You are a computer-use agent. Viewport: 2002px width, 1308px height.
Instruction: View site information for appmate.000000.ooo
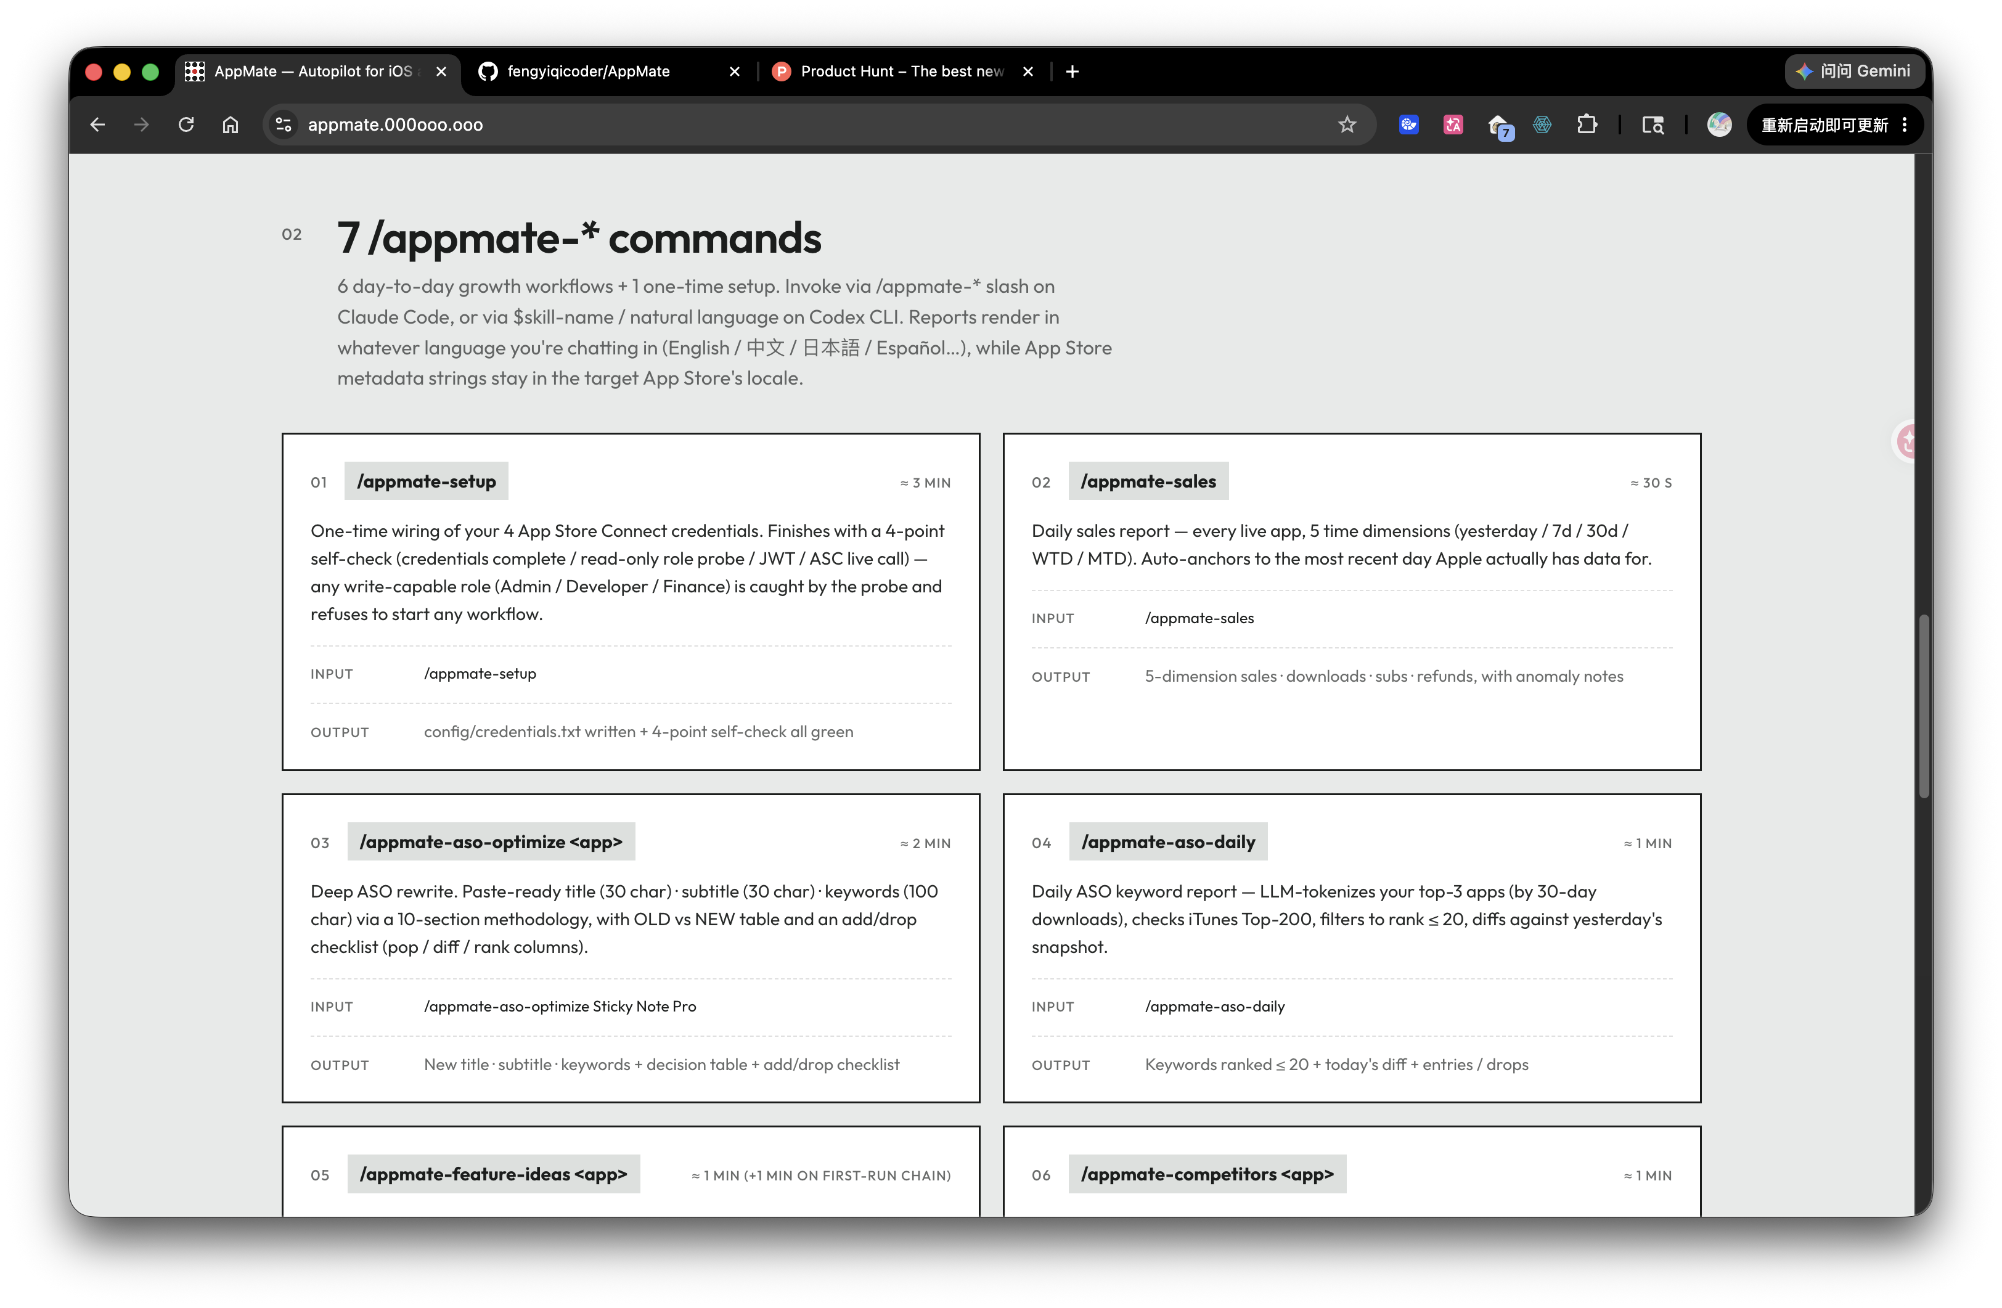tap(284, 125)
